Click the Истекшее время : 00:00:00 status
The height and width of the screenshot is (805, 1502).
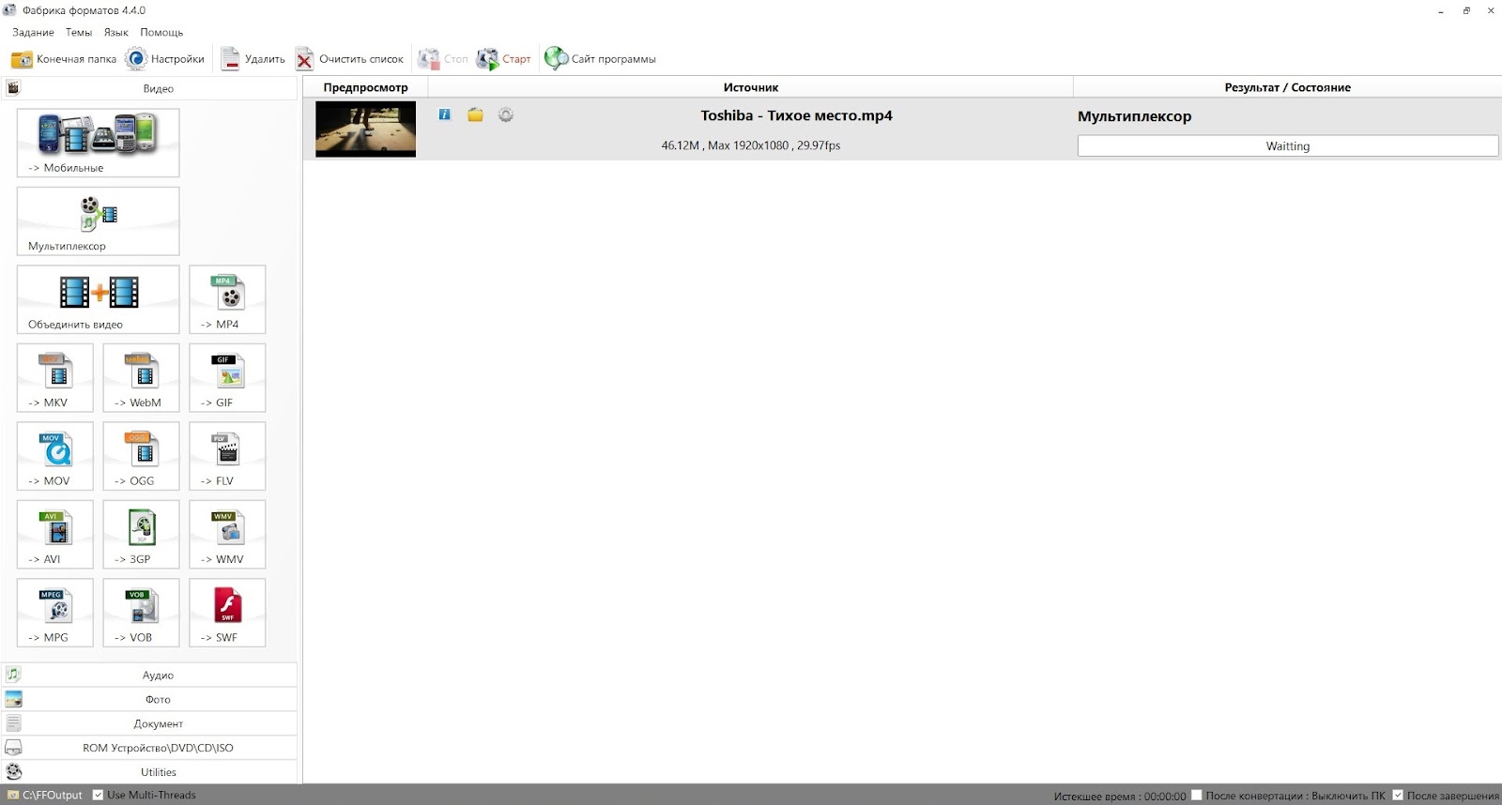coord(1119,796)
